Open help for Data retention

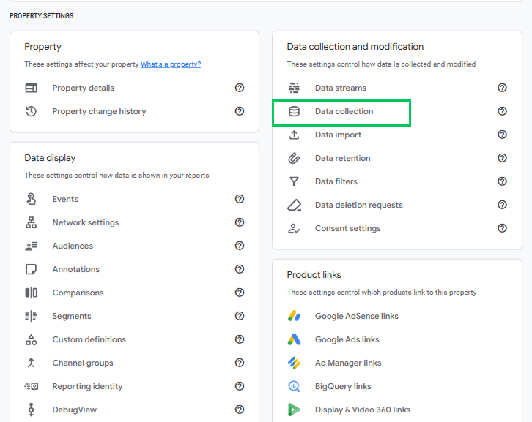[x=502, y=158]
